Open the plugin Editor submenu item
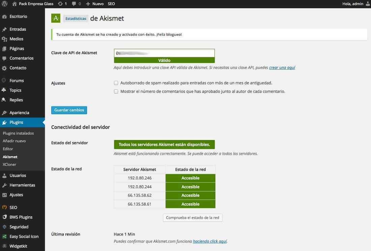Screen dimensions: 371x251 (8, 149)
